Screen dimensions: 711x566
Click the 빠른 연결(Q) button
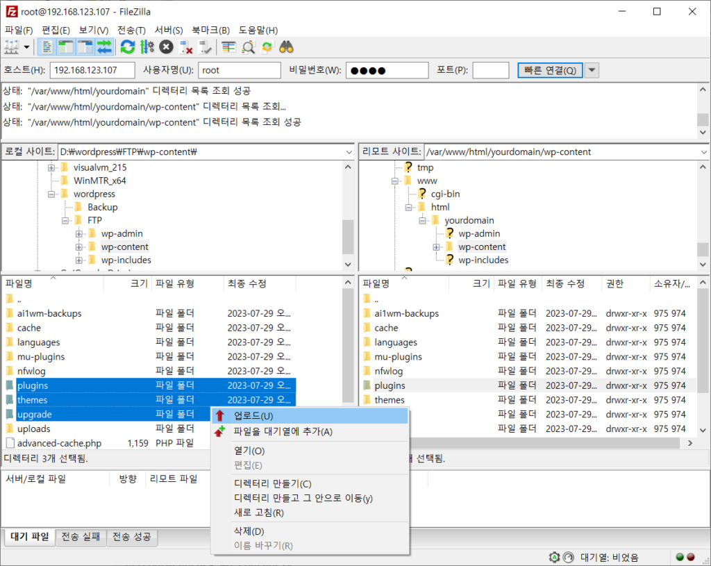point(550,70)
